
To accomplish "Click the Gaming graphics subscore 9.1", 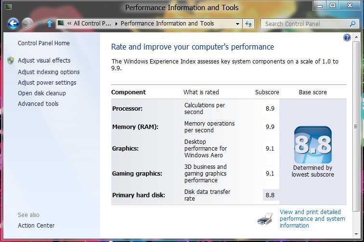I will pyautogui.click(x=270, y=174).
